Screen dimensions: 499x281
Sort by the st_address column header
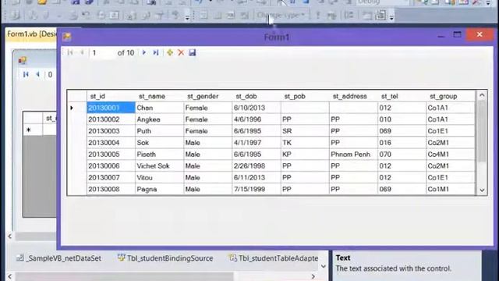click(353, 96)
